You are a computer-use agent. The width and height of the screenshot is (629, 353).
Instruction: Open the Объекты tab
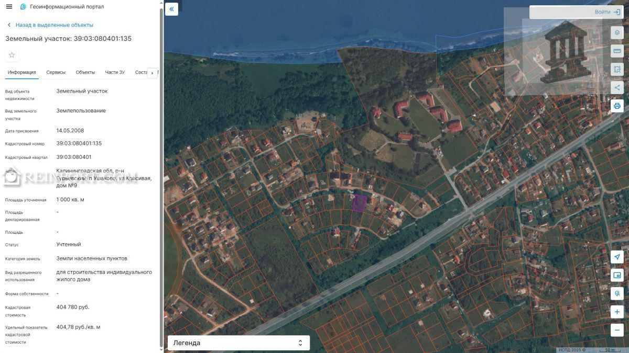(x=85, y=73)
